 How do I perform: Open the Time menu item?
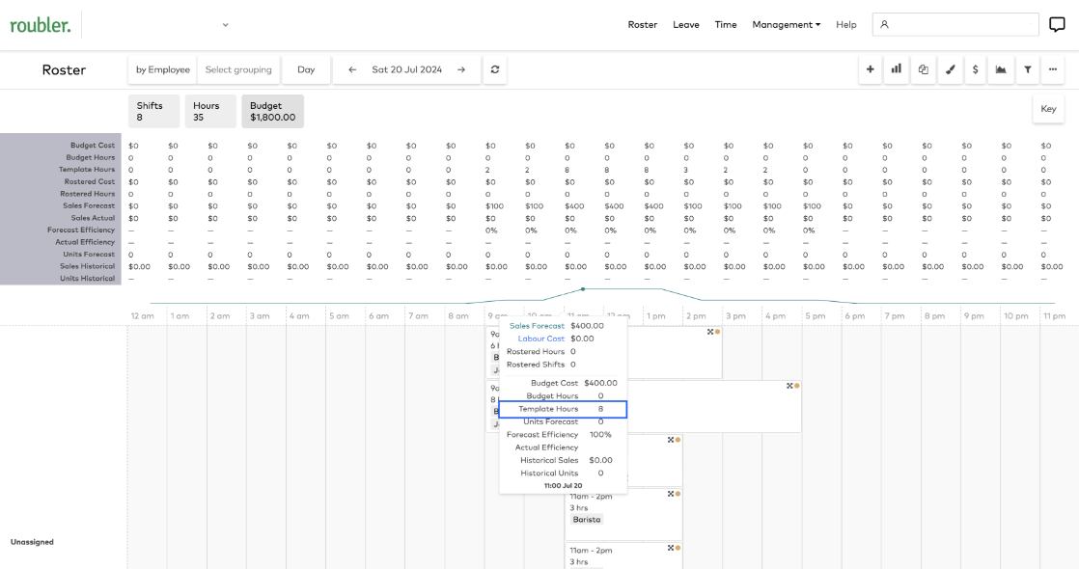[726, 25]
